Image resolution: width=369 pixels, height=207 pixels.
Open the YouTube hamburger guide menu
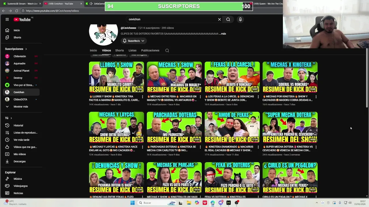coord(7,19)
